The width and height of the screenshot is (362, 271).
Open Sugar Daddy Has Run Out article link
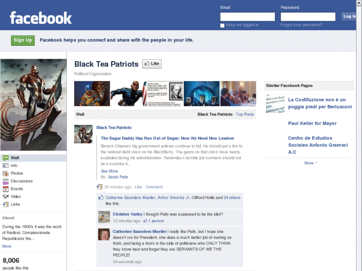[167, 138]
